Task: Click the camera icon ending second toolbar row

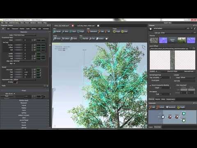Action: (107, 39)
